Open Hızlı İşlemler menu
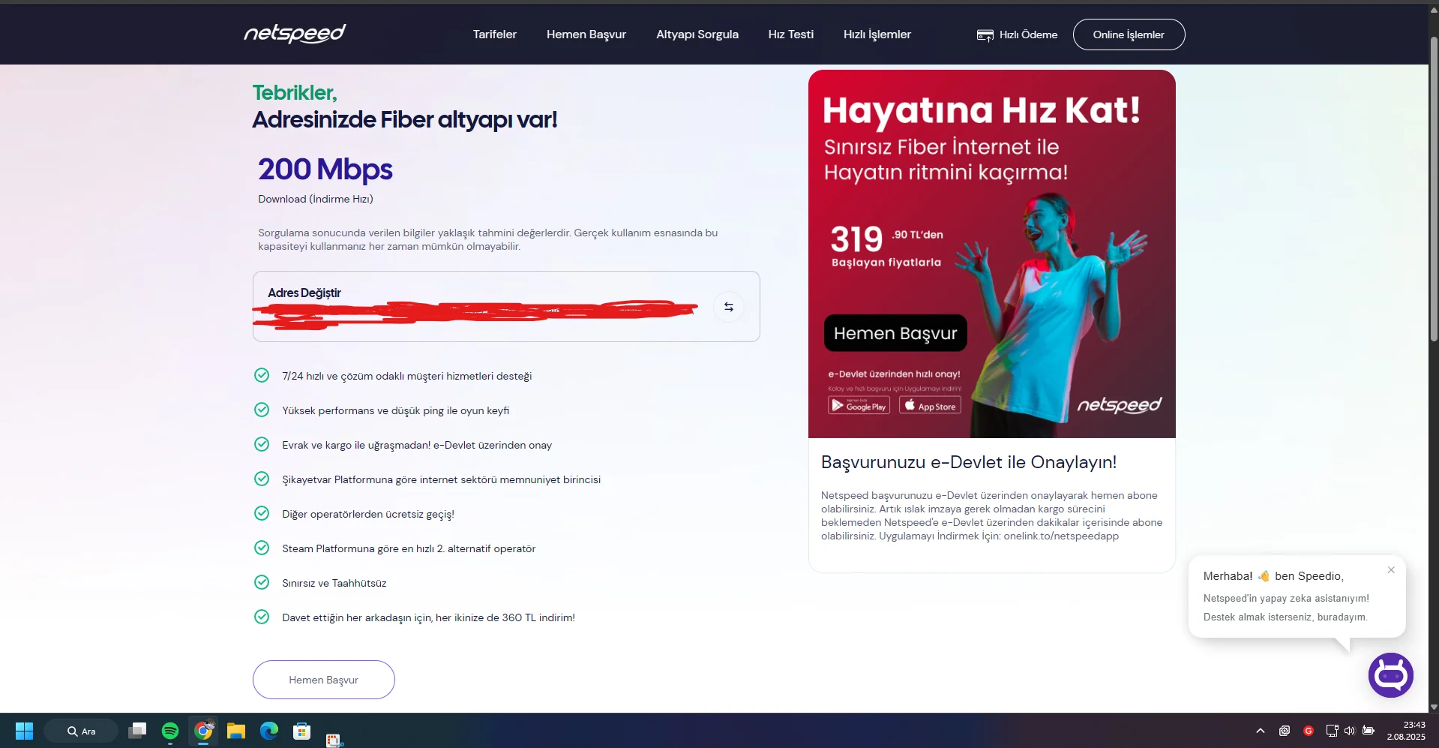The image size is (1439, 748). point(877,35)
